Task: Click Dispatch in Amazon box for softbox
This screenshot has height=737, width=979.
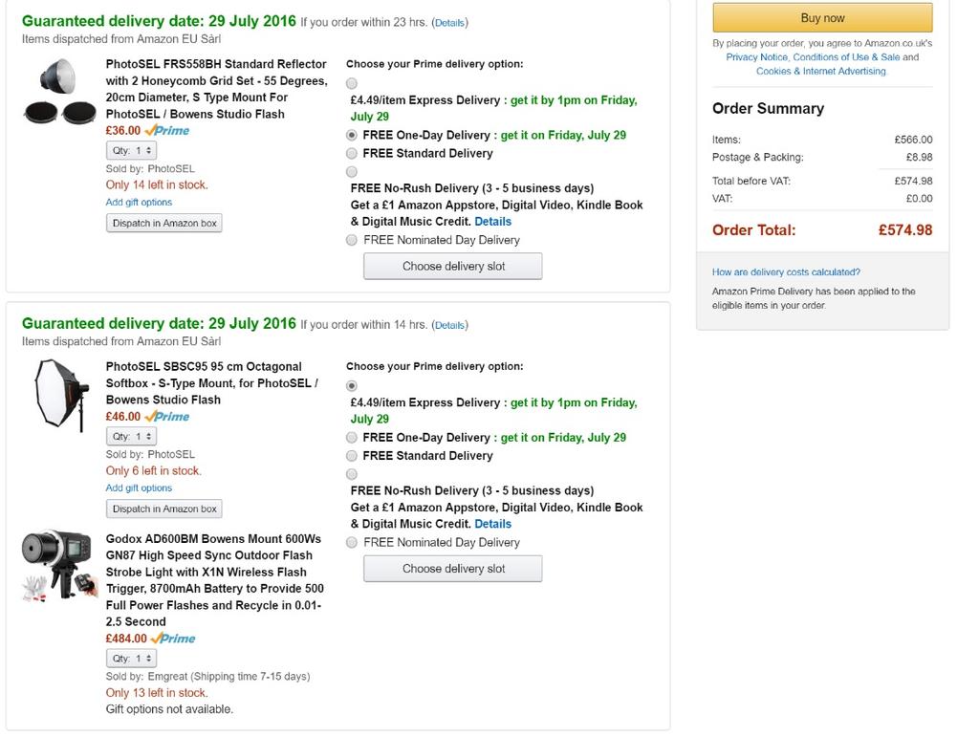Action: (x=164, y=509)
